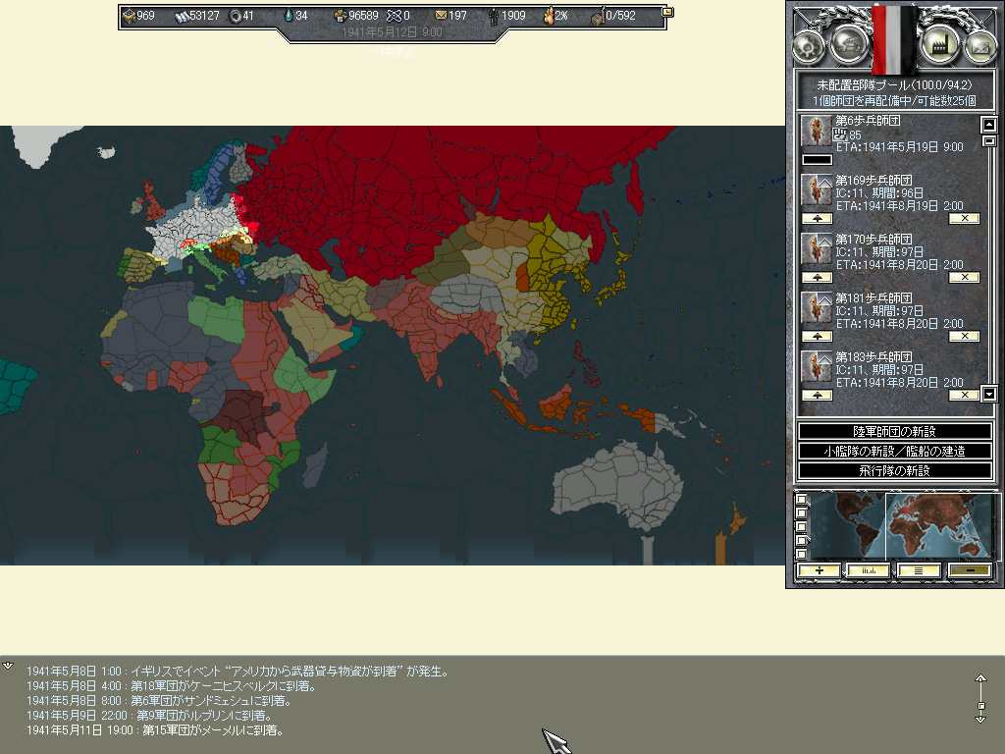Image resolution: width=1005 pixels, height=754 pixels.
Task: Open the list lines button below minimap
Action: [x=919, y=570]
